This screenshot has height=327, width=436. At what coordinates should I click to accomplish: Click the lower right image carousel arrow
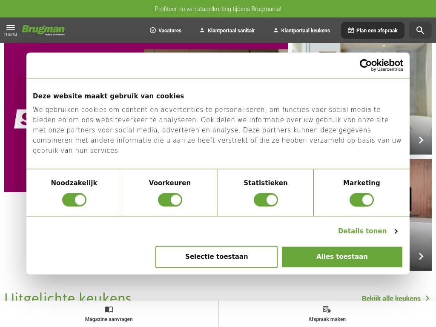tap(421, 256)
